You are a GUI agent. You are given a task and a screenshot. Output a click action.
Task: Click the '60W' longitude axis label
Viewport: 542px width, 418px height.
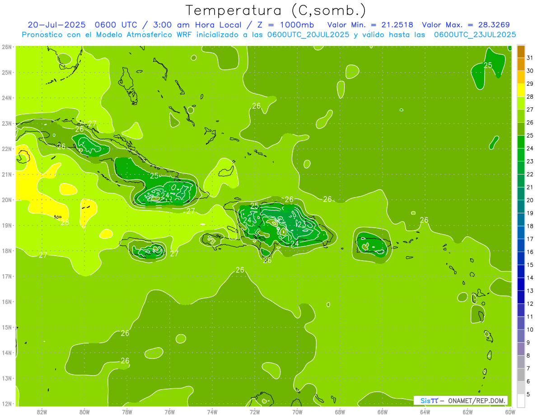(510, 411)
